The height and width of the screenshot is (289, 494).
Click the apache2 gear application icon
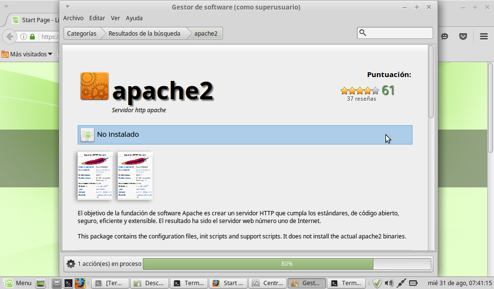pos(94,86)
